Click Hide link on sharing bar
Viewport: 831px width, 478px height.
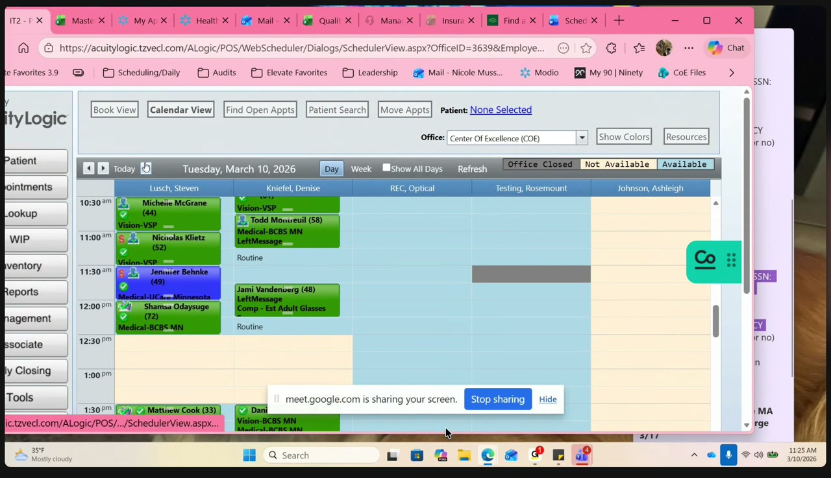[548, 399]
